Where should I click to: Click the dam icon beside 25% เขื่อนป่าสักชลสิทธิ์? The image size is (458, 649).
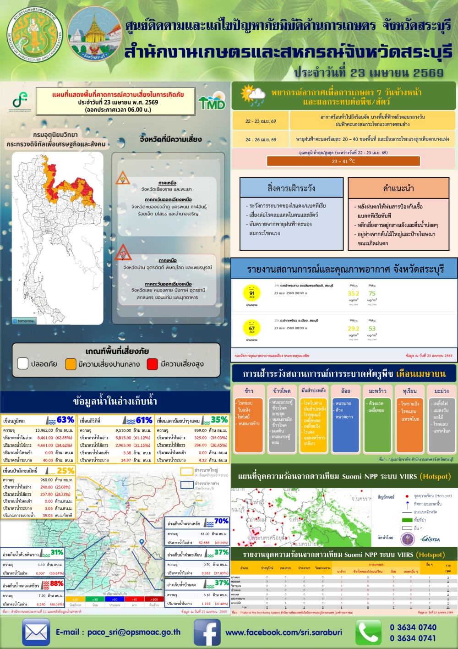(50, 471)
